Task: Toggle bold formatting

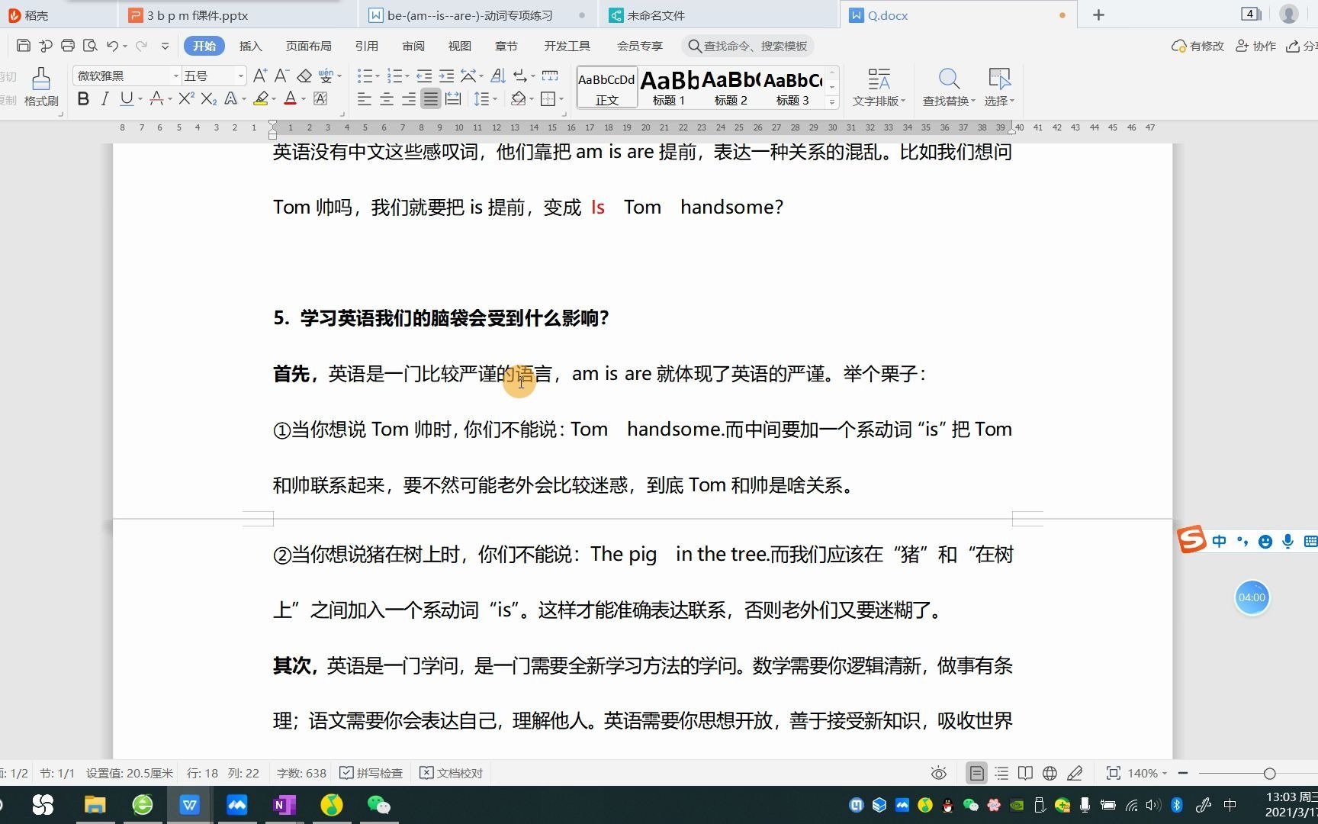Action: (x=82, y=98)
